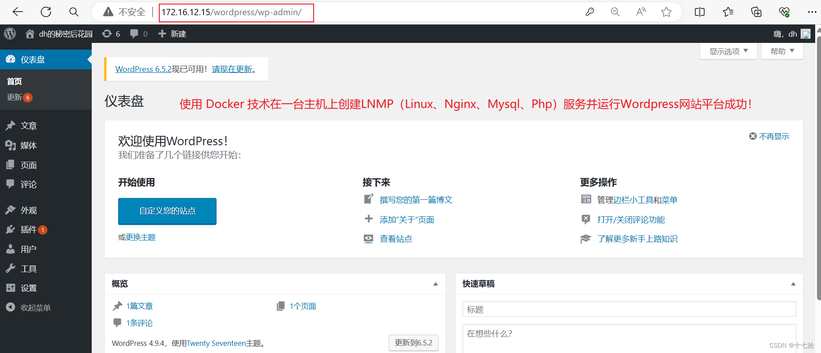Click the zoom out magnifier icon
821x353 pixels.
(615, 12)
